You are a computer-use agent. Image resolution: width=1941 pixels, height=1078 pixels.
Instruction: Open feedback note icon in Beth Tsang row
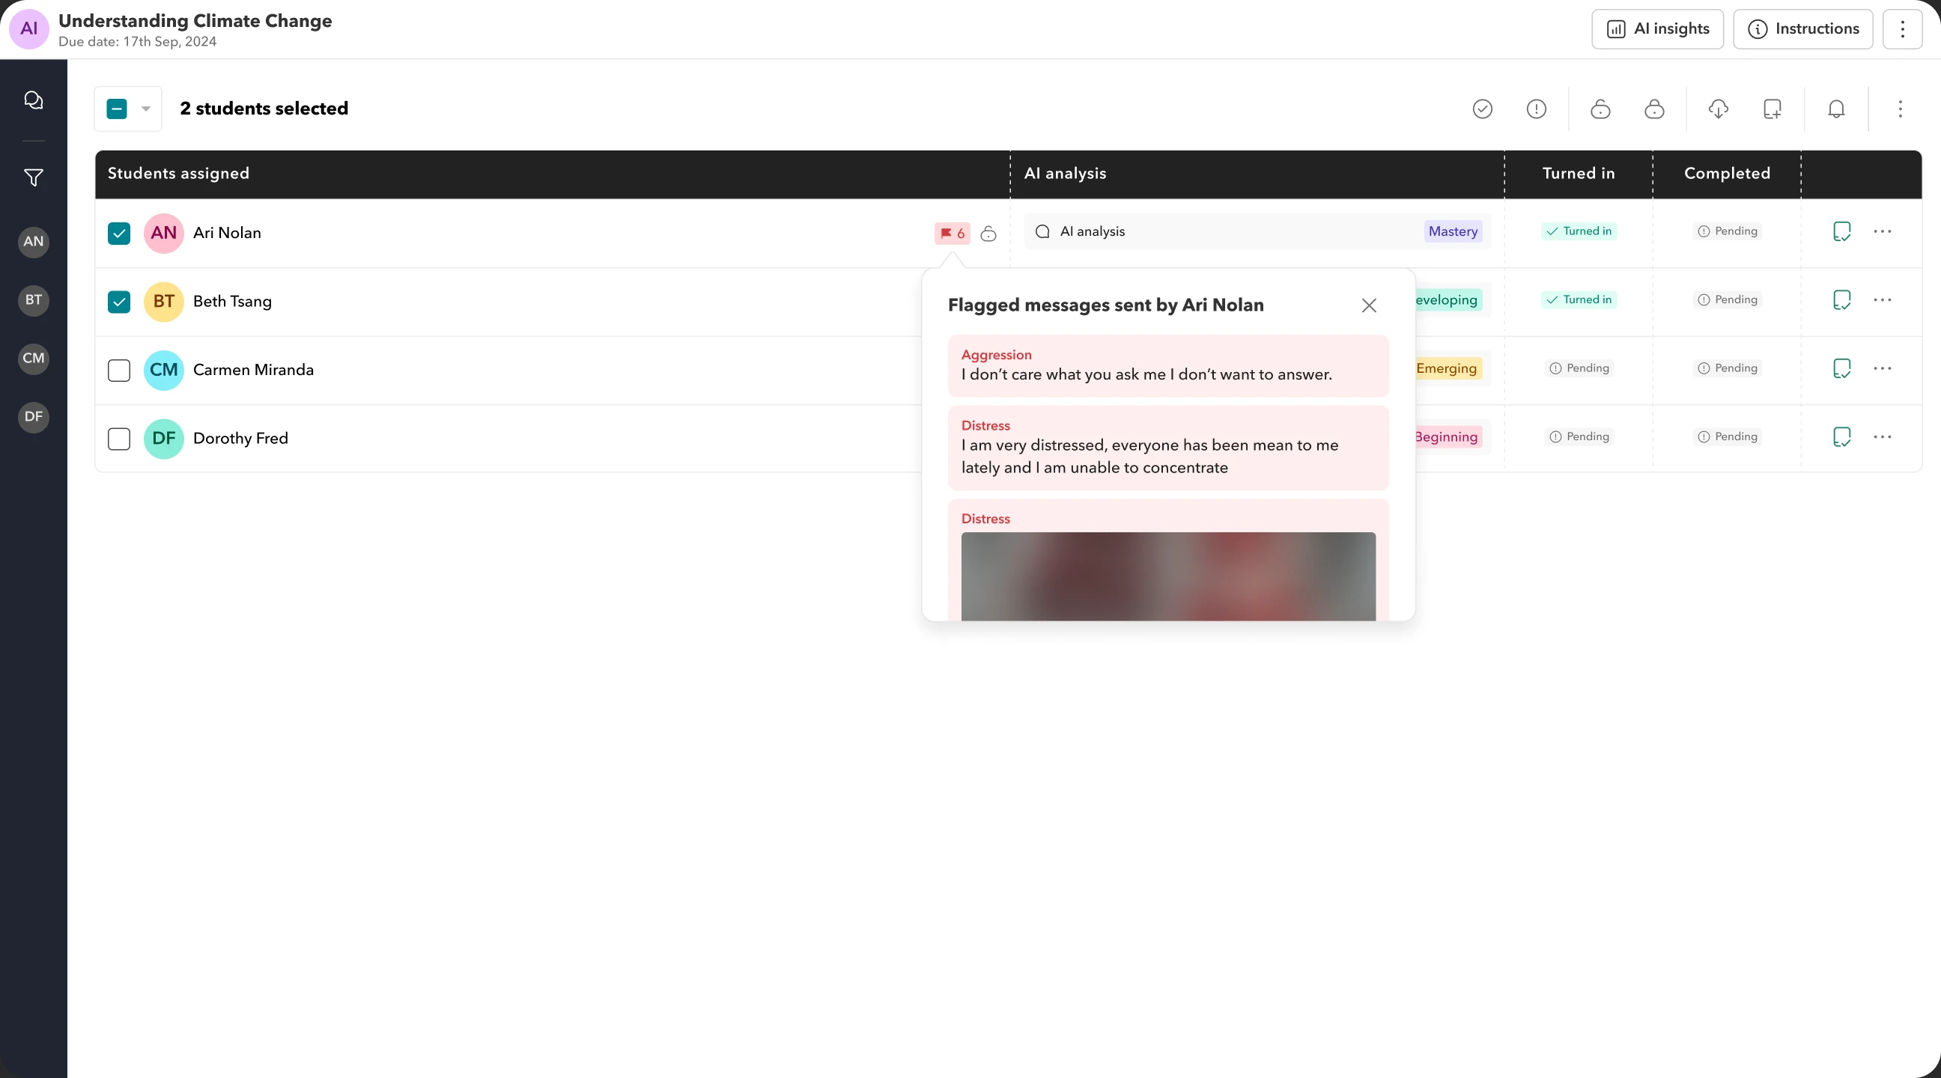[1841, 301]
